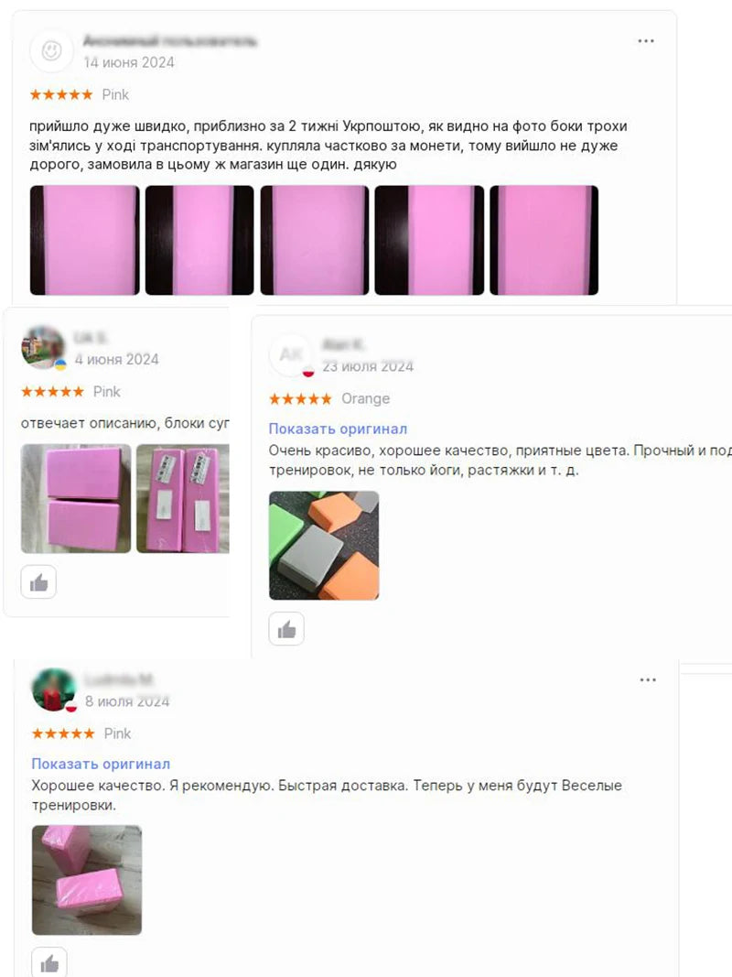The width and height of the screenshot is (732, 977).
Task: Open the photo of green, gray and orange blocks
Action: pos(324,545)
